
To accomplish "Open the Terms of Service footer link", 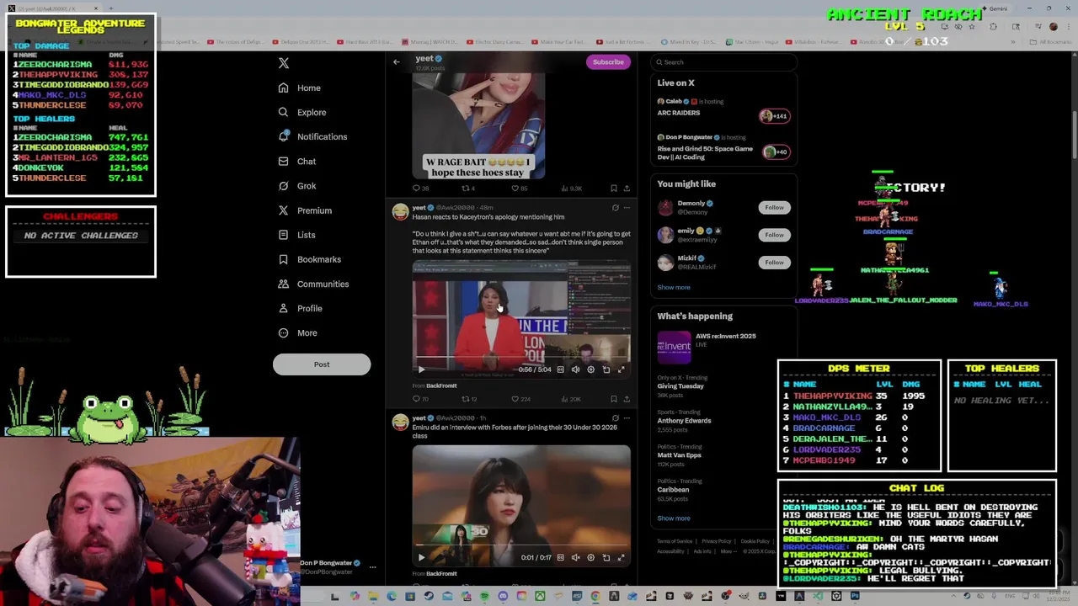I will (x=675, y=541).
